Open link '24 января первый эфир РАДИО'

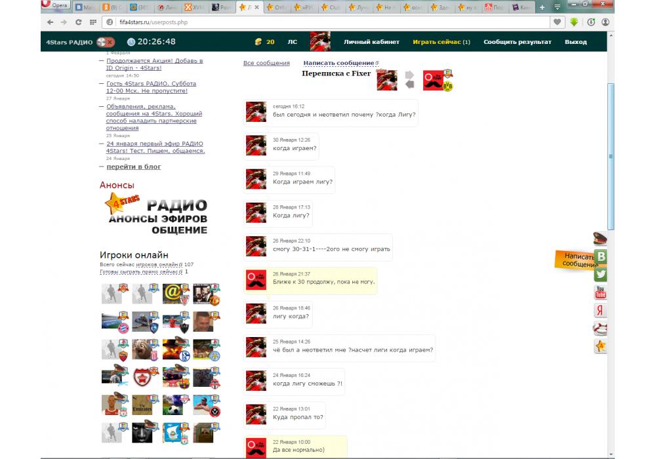[155, 147]
